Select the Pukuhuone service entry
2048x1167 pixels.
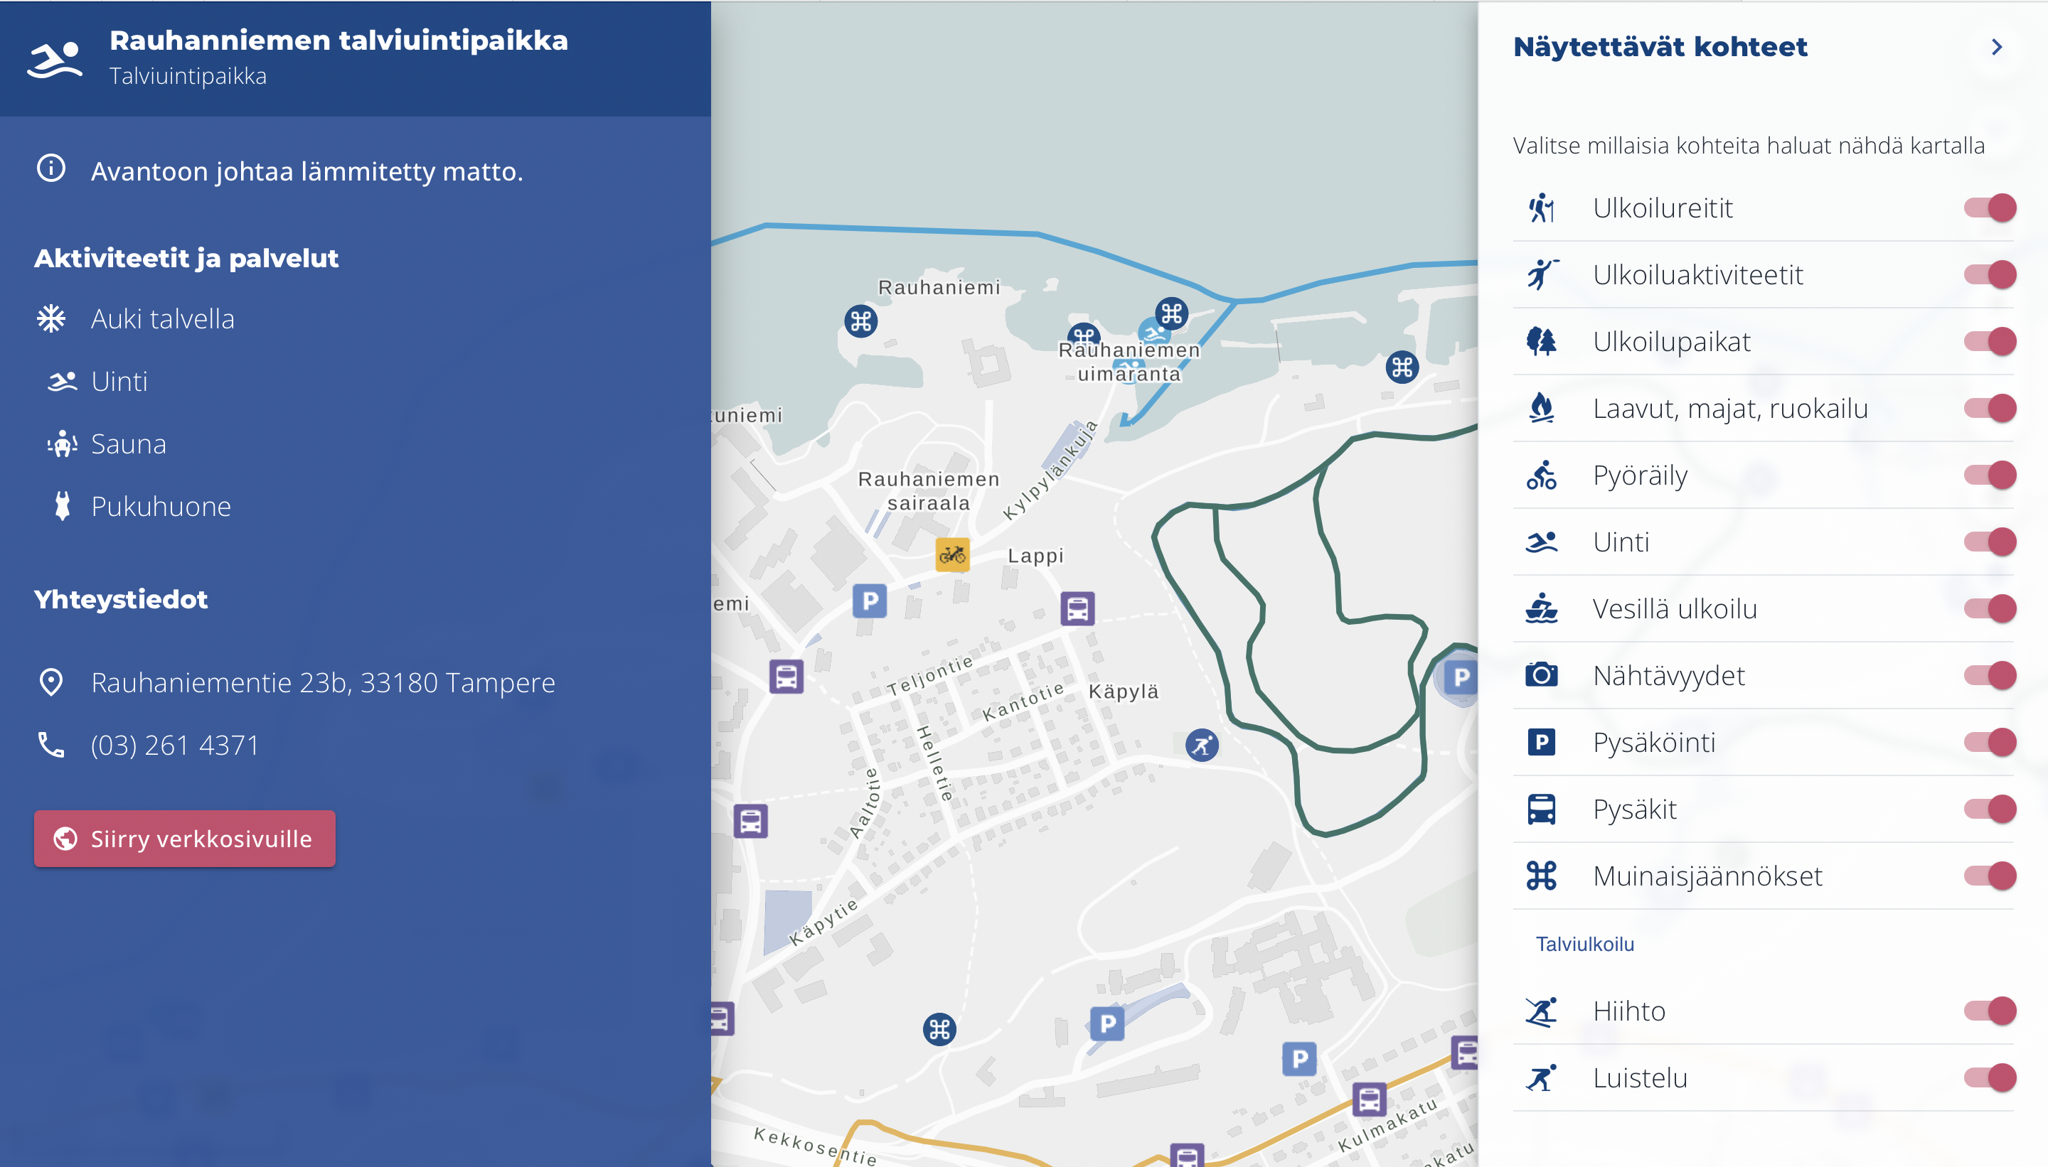coord(161,507)
